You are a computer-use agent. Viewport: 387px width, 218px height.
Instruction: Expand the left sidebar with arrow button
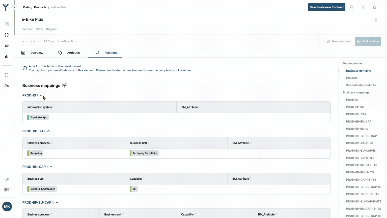coord(14,7)
